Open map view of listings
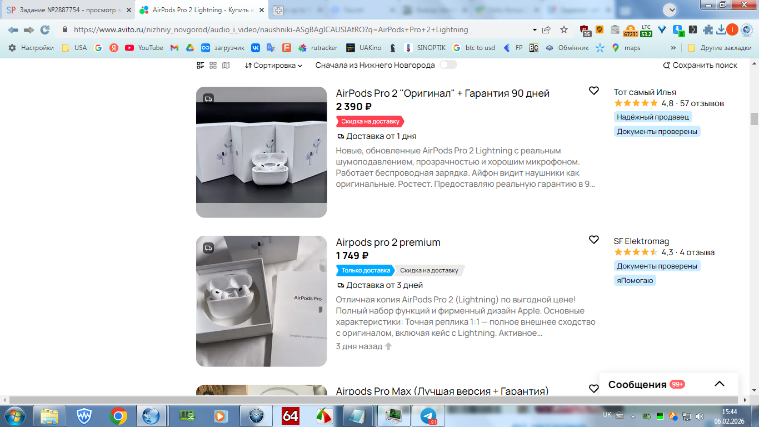This screenshot has height=427, width=759. 226,65
